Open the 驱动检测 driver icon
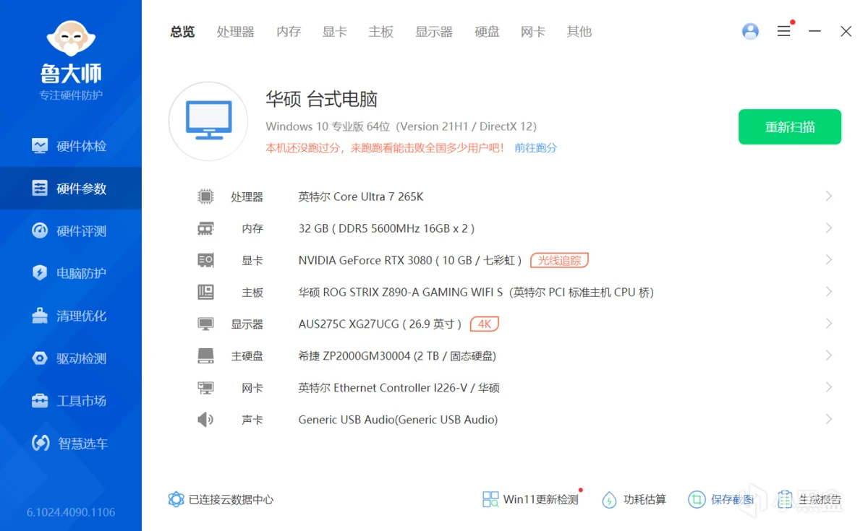 click(x=40, y=358)
